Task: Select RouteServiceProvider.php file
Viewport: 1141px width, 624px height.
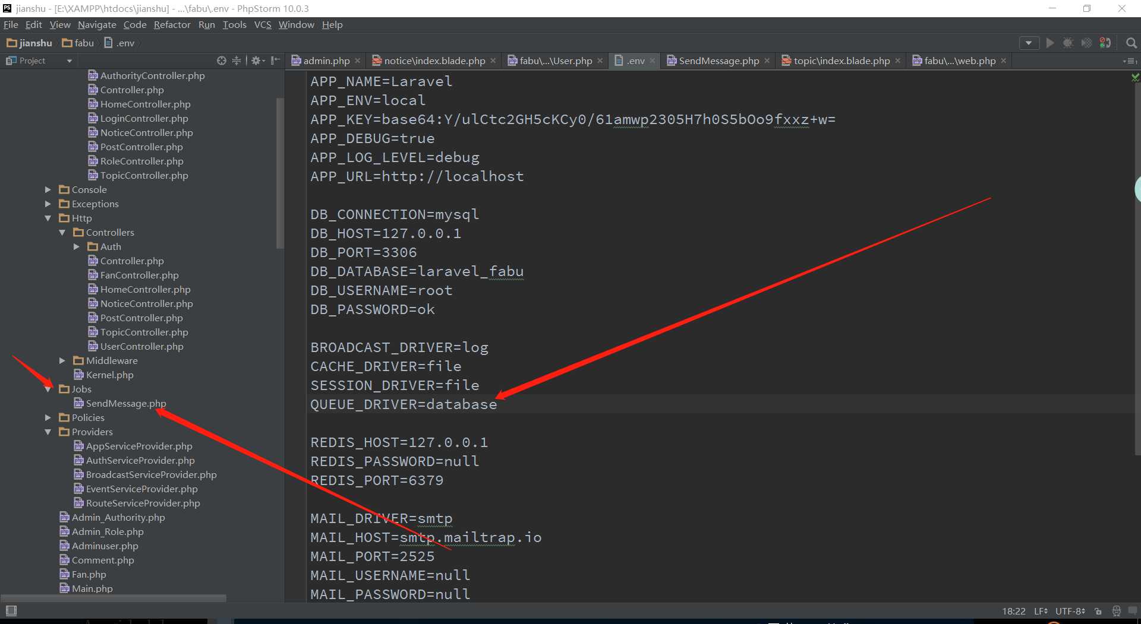Action: [143, 503]
